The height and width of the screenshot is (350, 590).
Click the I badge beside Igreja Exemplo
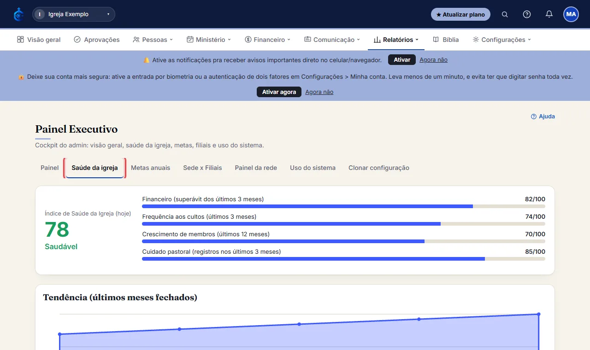pyautogui.click(x=40, y=14)
